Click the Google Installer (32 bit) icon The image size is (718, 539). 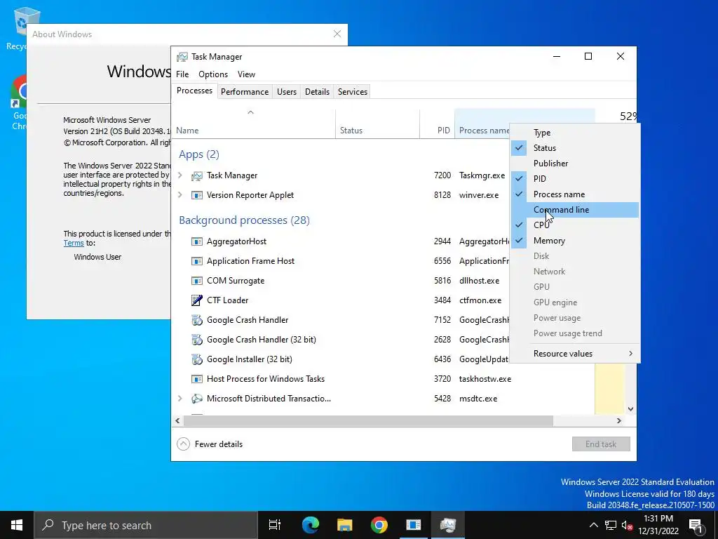(x=197, y=359)
